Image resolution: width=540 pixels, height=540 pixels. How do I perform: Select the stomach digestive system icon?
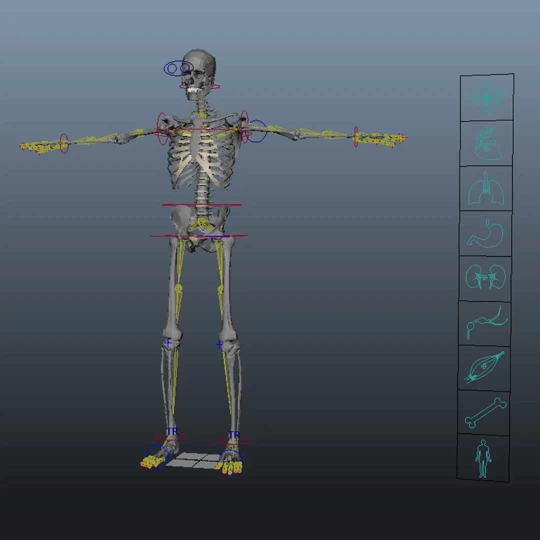tap(485, 233)
